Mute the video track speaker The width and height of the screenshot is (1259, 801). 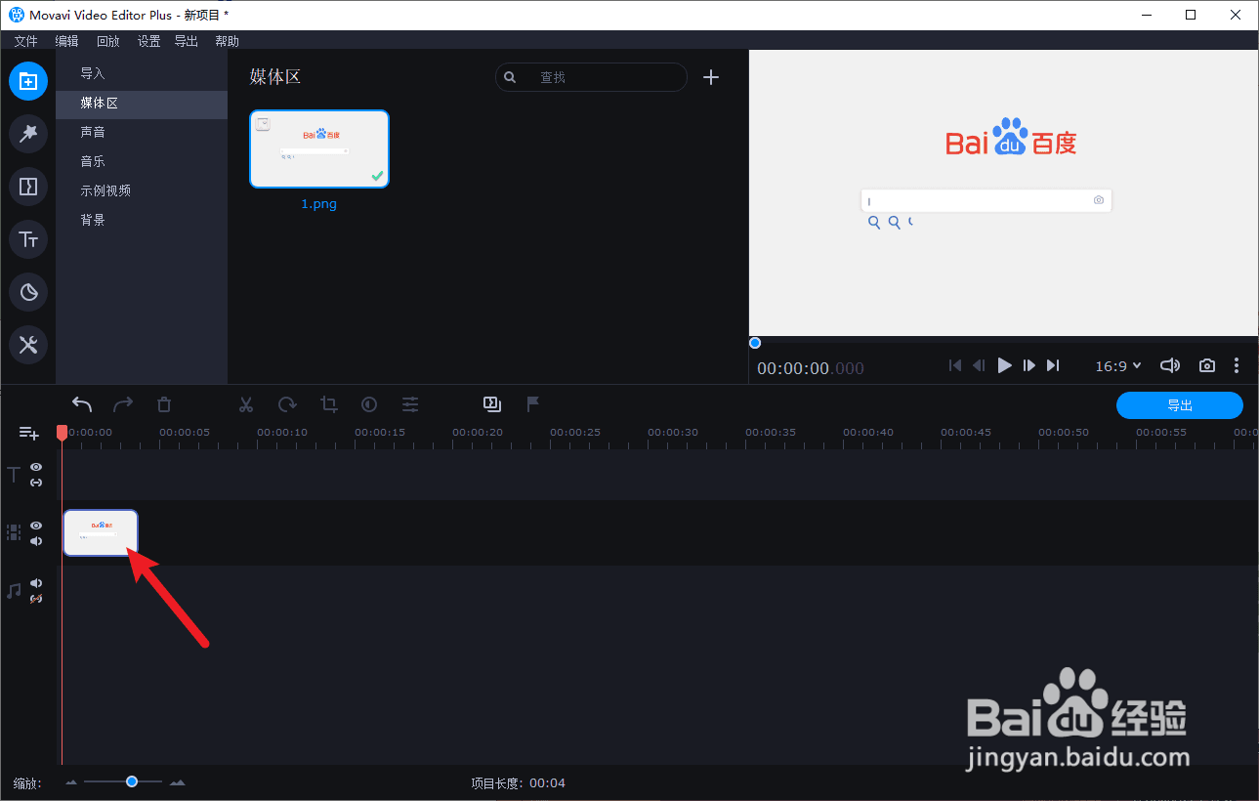(36, 541)
